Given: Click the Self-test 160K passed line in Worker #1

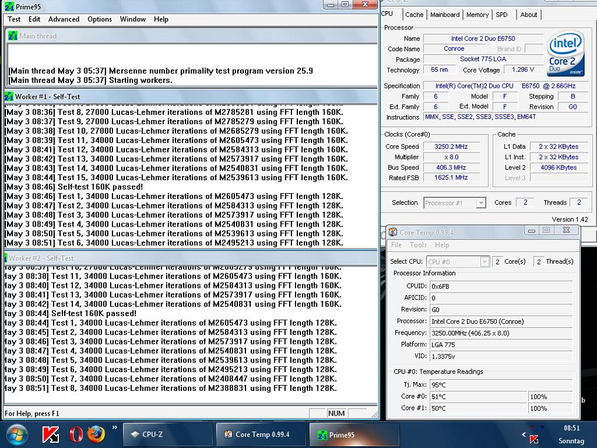Looking at the screenshot, I should [74, 187].
